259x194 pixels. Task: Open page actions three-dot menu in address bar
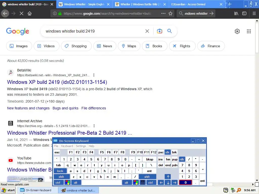click(163, 14)
